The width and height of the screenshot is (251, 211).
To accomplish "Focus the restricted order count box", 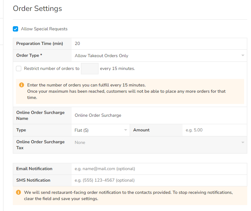I will (90, 69).
